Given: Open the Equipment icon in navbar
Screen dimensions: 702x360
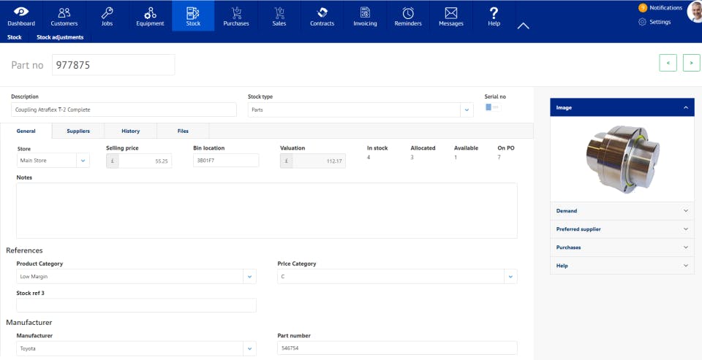Looking at the screenshot, I should [x=150, y=12].
